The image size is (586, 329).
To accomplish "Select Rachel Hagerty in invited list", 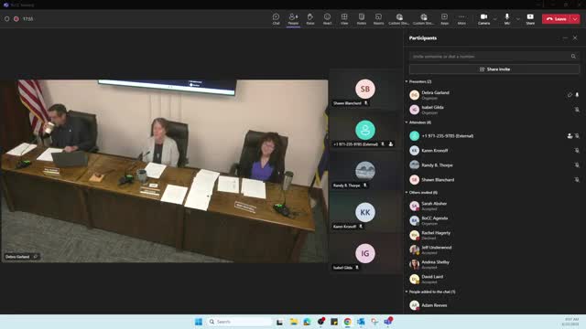I will coord(494,235).
